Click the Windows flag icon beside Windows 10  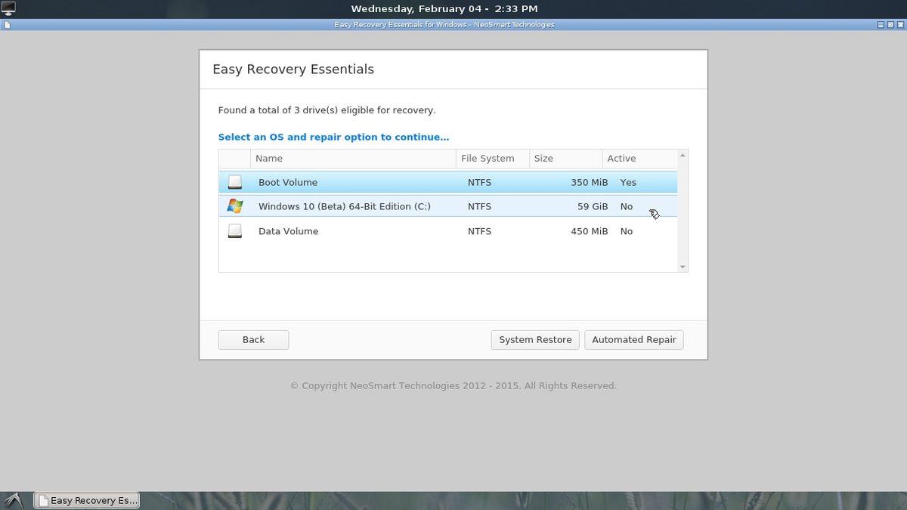[235, 206]
